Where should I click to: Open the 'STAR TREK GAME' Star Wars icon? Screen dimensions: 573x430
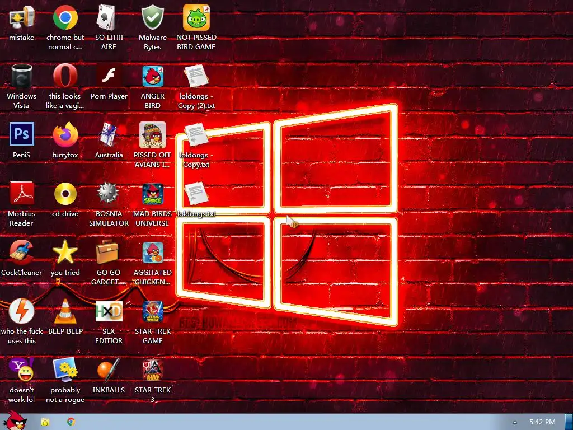153,311
